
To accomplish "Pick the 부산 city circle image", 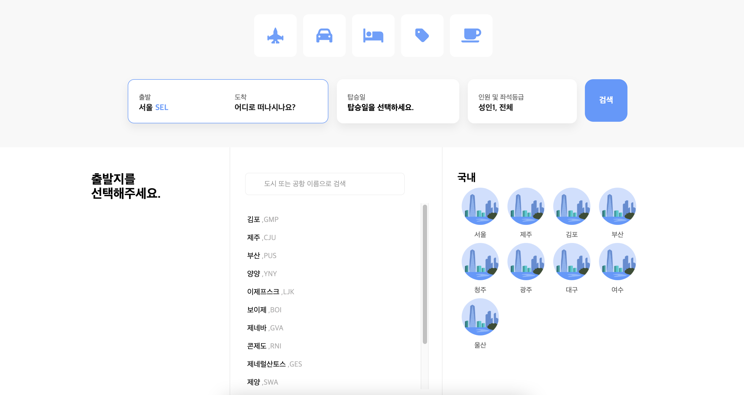I will click(617, 206).
